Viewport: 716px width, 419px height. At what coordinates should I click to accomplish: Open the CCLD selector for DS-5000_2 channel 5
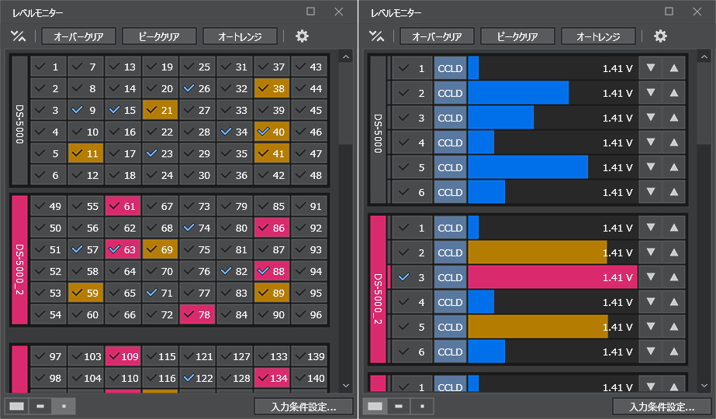click(450, 327)
